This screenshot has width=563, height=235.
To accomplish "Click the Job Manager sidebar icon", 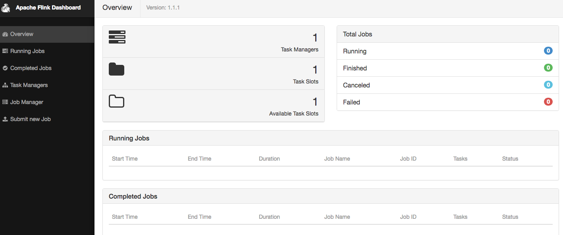I will point(6,102).
